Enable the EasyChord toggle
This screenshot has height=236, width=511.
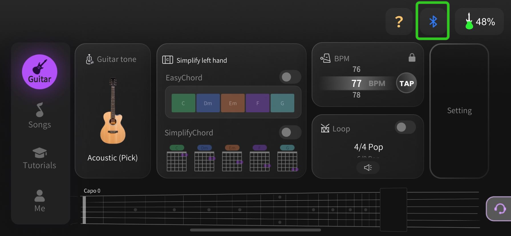tap(290, 77)
